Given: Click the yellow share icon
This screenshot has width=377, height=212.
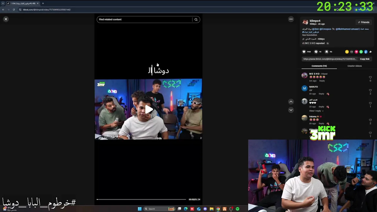Looking at the screenshot, I should click(x=347, y=52).
